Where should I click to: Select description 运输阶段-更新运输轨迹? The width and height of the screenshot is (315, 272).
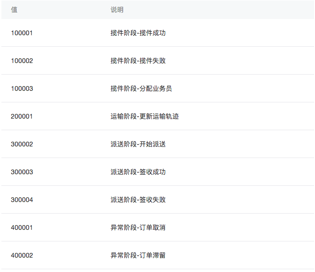(x=145, y=116)
